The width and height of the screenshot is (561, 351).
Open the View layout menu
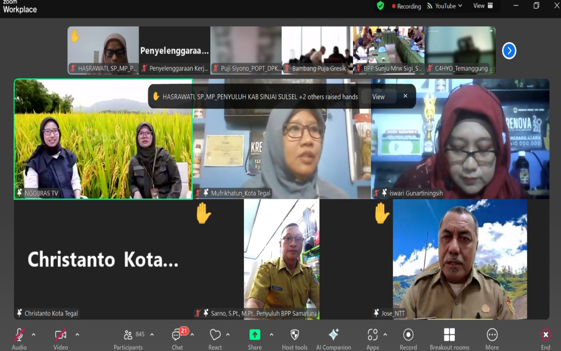483,6
